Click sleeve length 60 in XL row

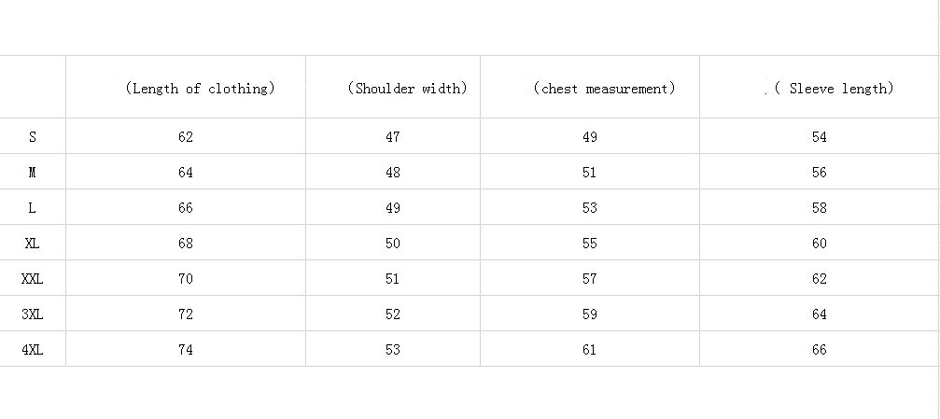pos(820,244)
